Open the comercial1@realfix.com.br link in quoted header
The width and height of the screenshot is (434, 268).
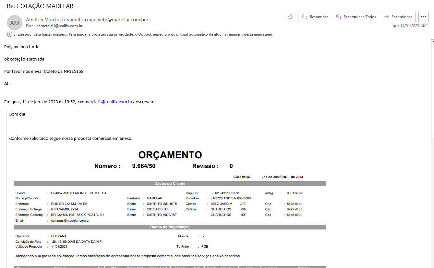pos(106,102)
